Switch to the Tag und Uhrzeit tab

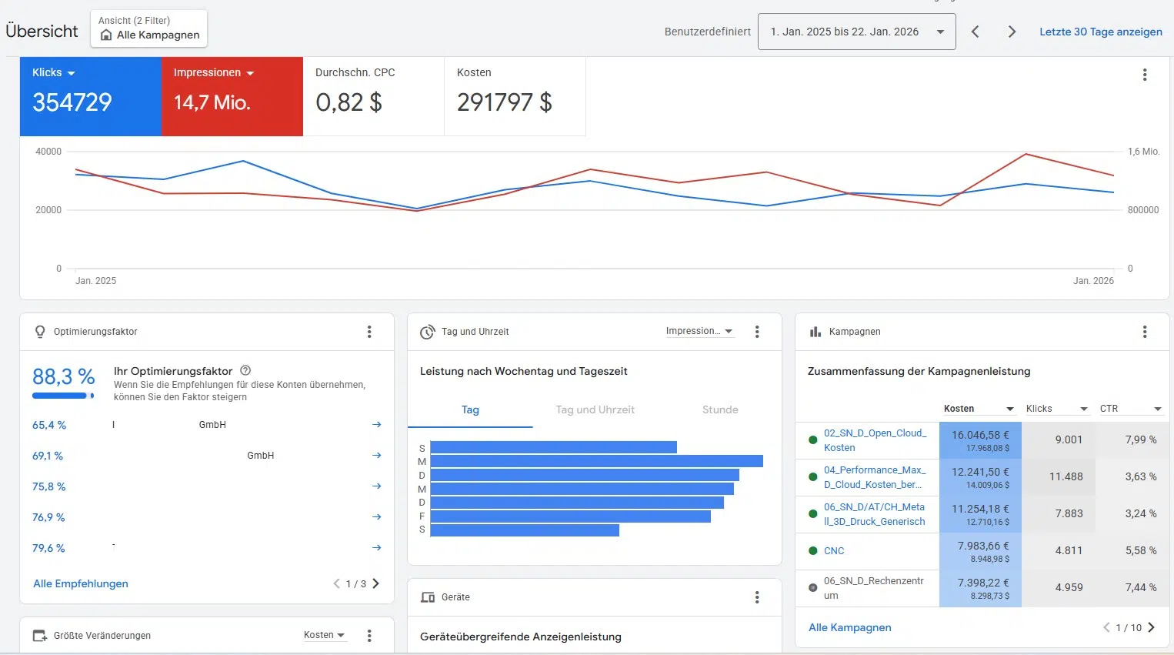click(x=595, y=409)
